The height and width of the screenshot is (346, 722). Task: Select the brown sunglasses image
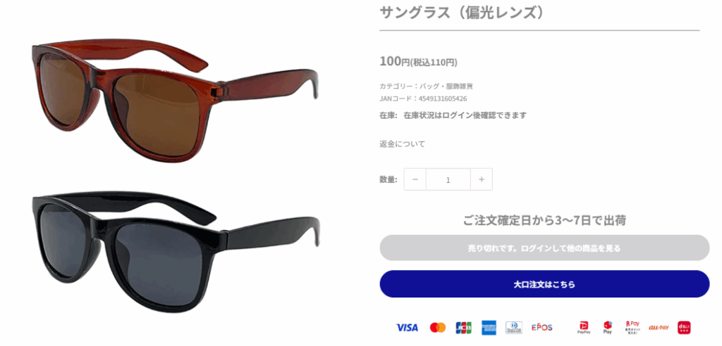point(175,101)
